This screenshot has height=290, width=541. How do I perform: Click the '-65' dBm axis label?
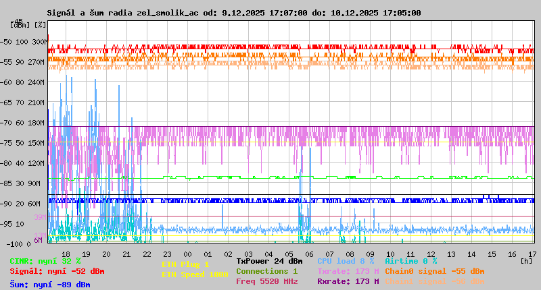tap(6, 103)
